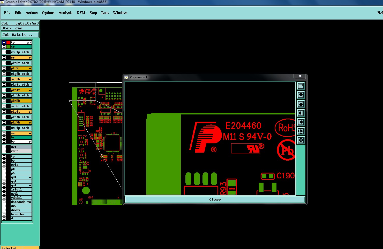Open the Windows menu
The image size is (383, 249).
pos(120,13)
